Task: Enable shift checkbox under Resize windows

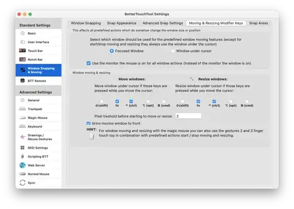Action: coord(182,101)
